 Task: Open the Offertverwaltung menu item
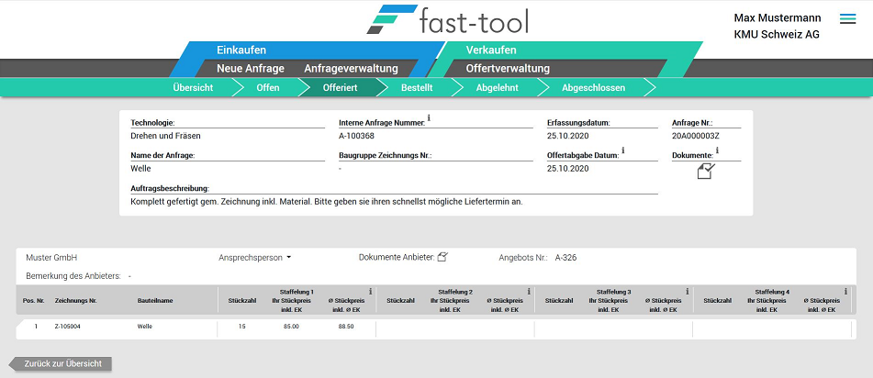click(508, 69)
